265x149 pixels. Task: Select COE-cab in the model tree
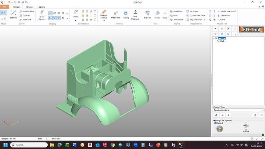pyautogui.click(x=222, y=38)
